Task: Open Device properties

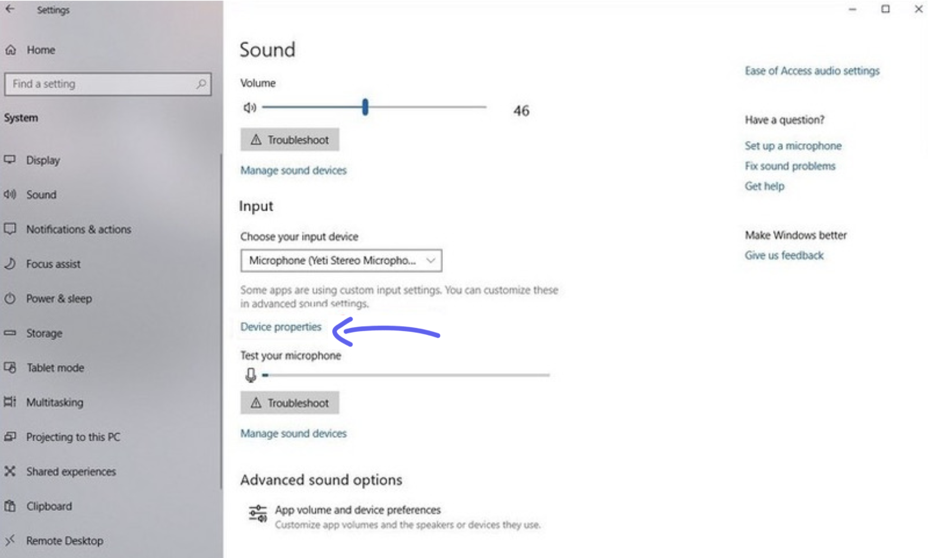Action: click(x=281, y=327)
